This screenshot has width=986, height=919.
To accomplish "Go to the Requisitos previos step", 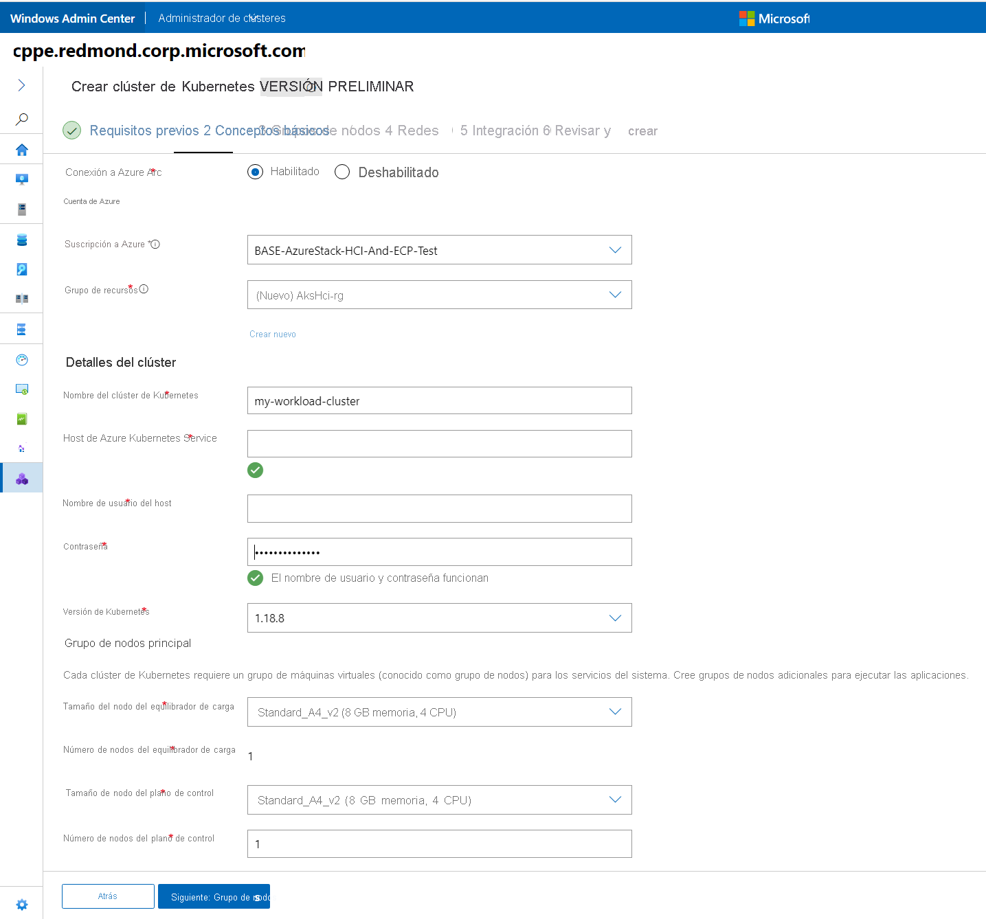I will pyautogui.click(x=144, y=131).
